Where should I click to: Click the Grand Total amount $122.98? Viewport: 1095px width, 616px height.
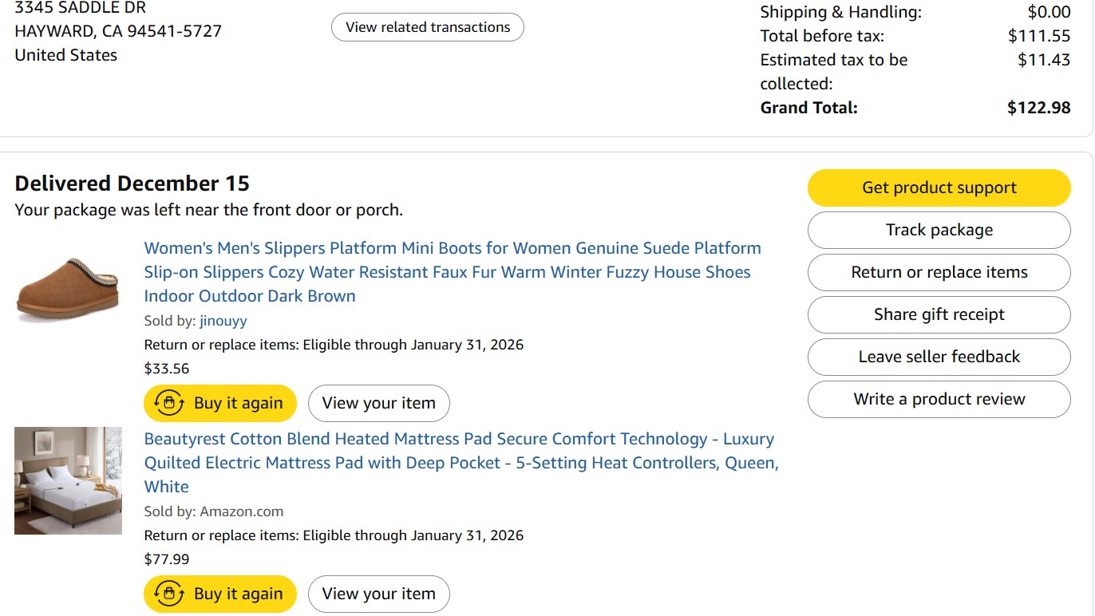(x=1038, y=108)
